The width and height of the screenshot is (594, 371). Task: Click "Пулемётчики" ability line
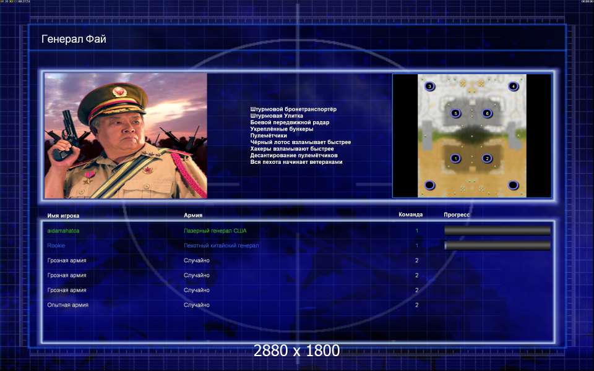click(269, 135)
